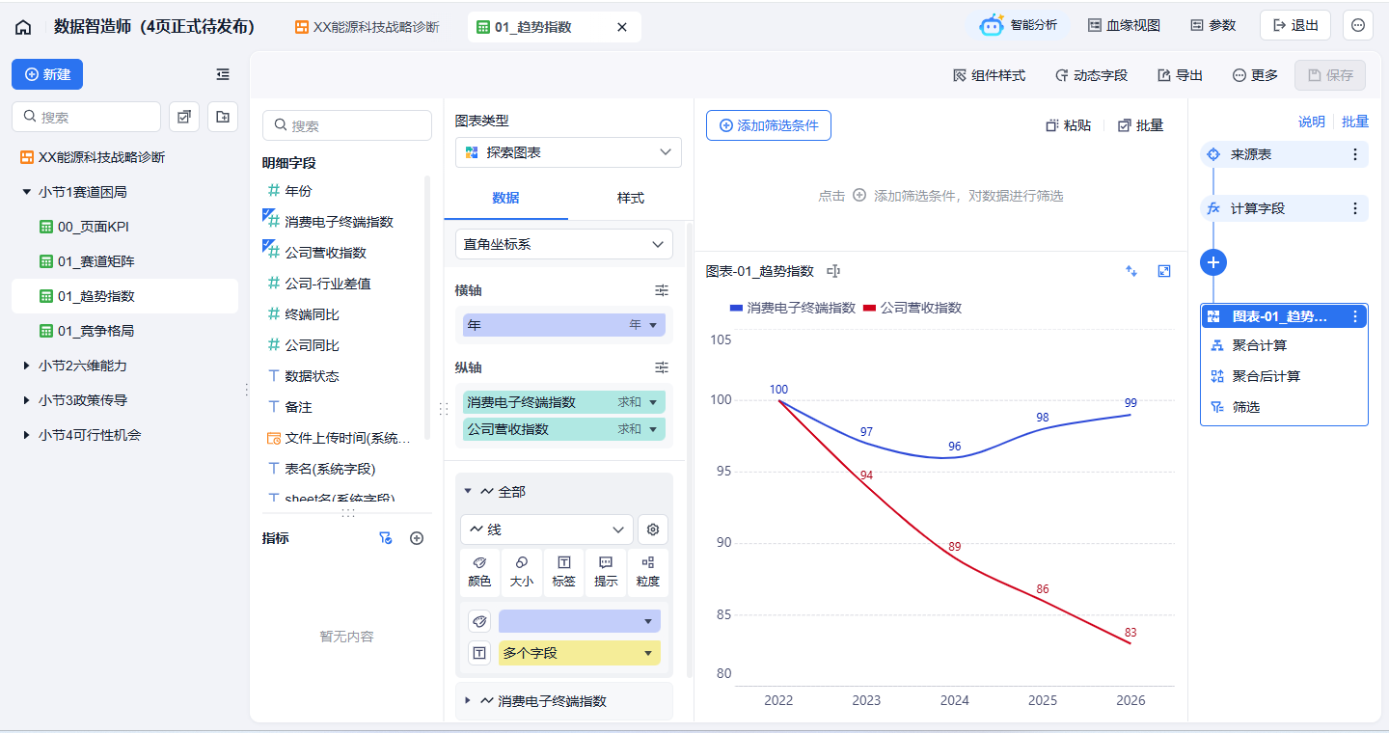Open the 血缘视图 lineage view

1124,25
